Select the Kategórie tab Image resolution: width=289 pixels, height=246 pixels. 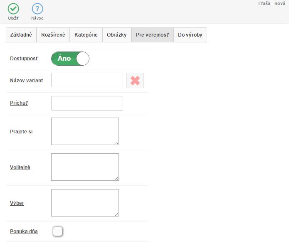pyautogui.click(x=86, y=35)
